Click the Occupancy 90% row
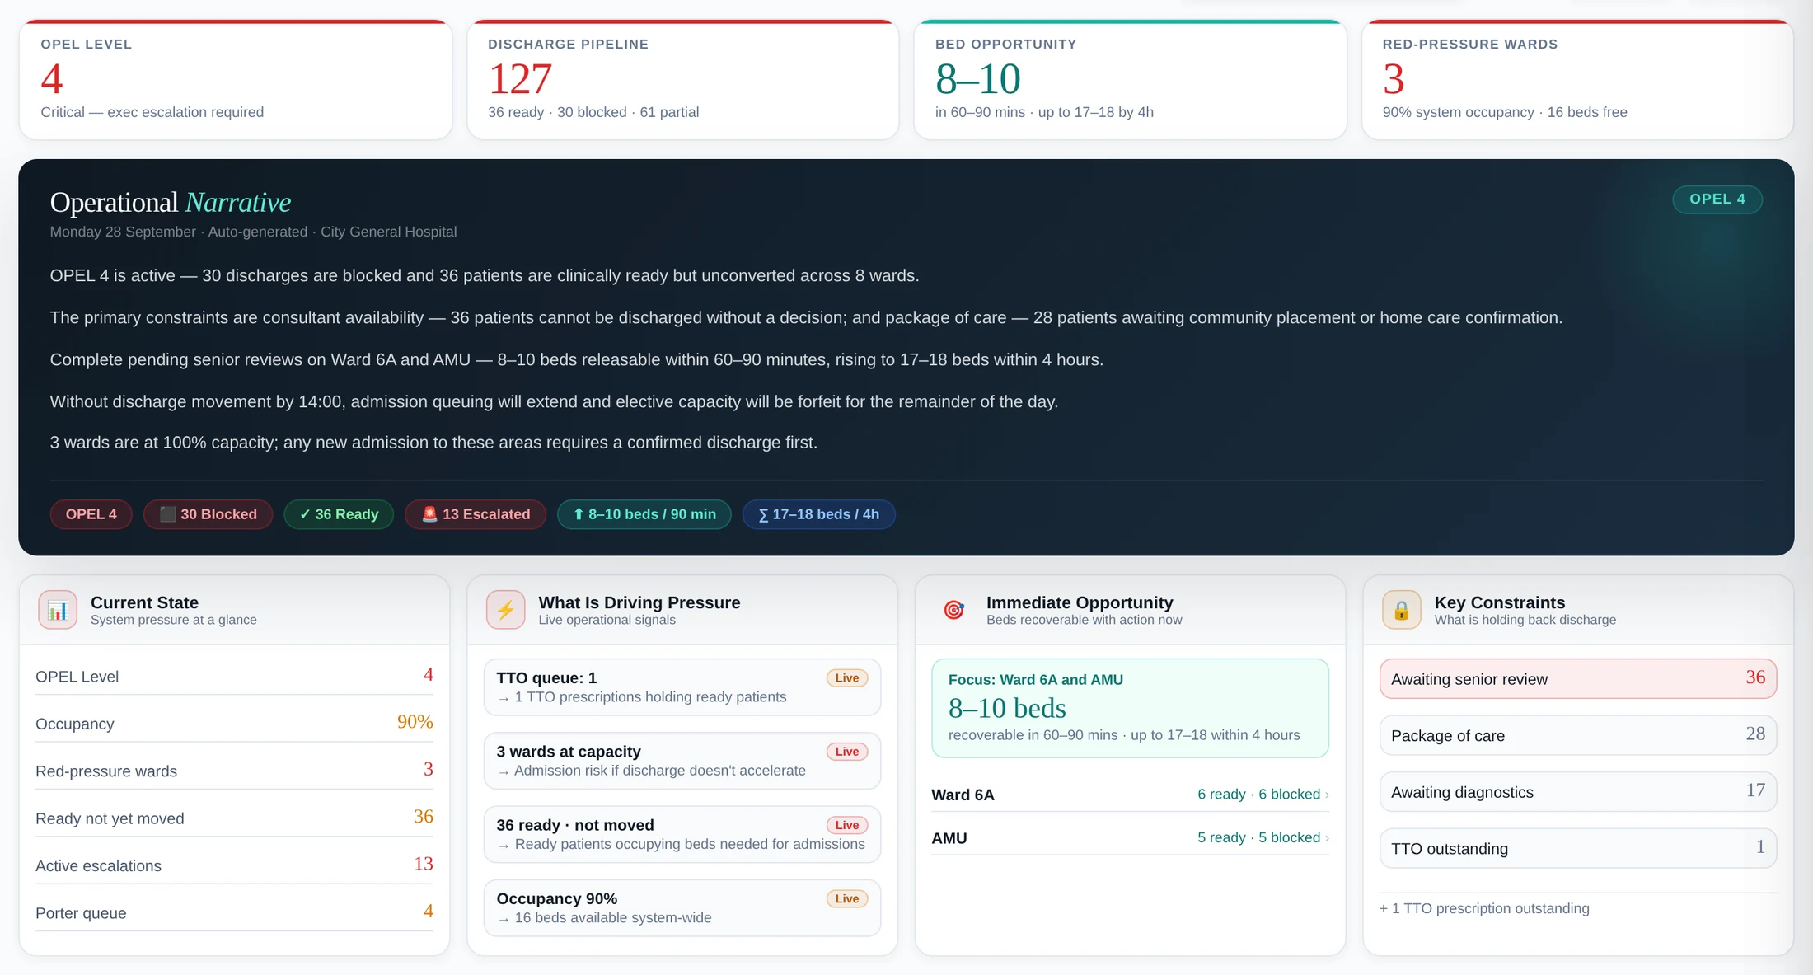The height and width of the screenshot is (975, 1813). click(x=234, y=724)
